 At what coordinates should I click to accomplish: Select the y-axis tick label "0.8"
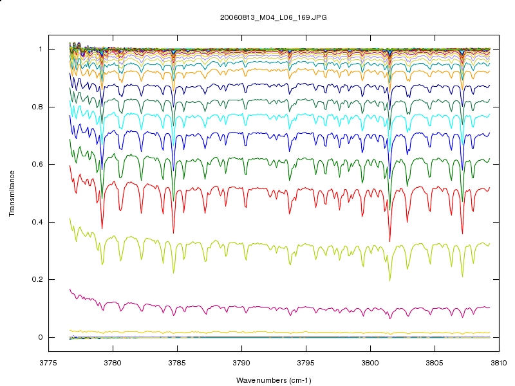coord(37,107)
